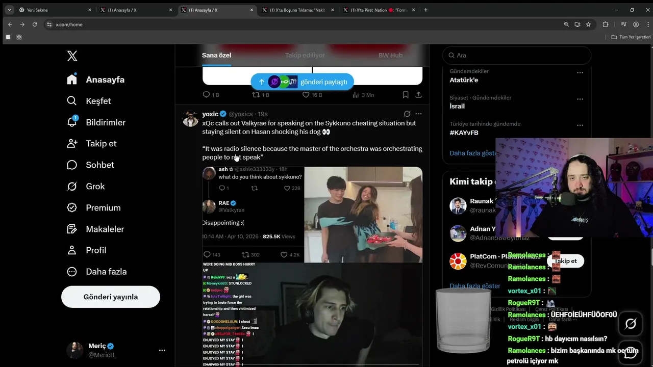Viewport: 653px width, 367px height.
Task: Reload the page
Action: (x=35, y=24)
